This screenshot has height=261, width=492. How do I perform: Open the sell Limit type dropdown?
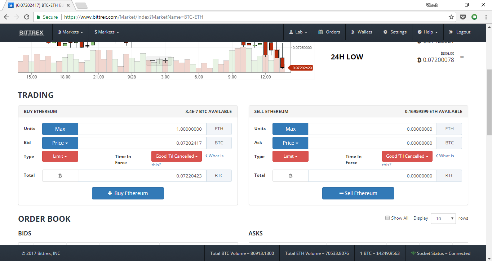click(x=290, y=156)
